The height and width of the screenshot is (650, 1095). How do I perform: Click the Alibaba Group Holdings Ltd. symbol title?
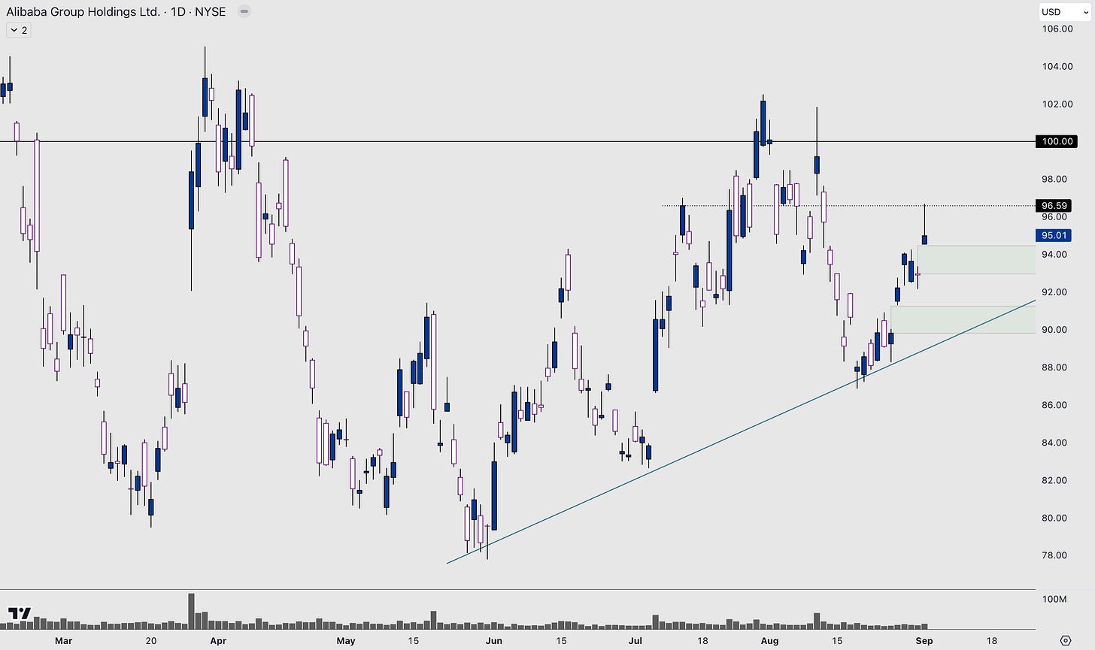(x=83, y=12)
